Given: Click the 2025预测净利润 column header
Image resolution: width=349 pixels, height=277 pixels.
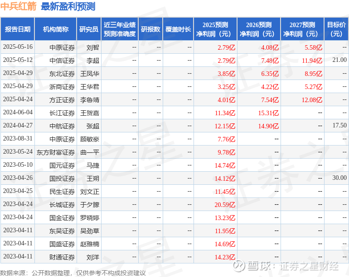Looking at the screenshot, I should click(x=215, y=29).
